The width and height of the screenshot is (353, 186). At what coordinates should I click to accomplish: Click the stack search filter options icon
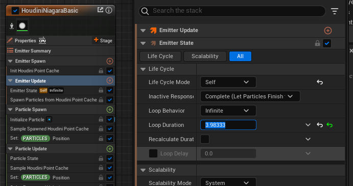335,11
